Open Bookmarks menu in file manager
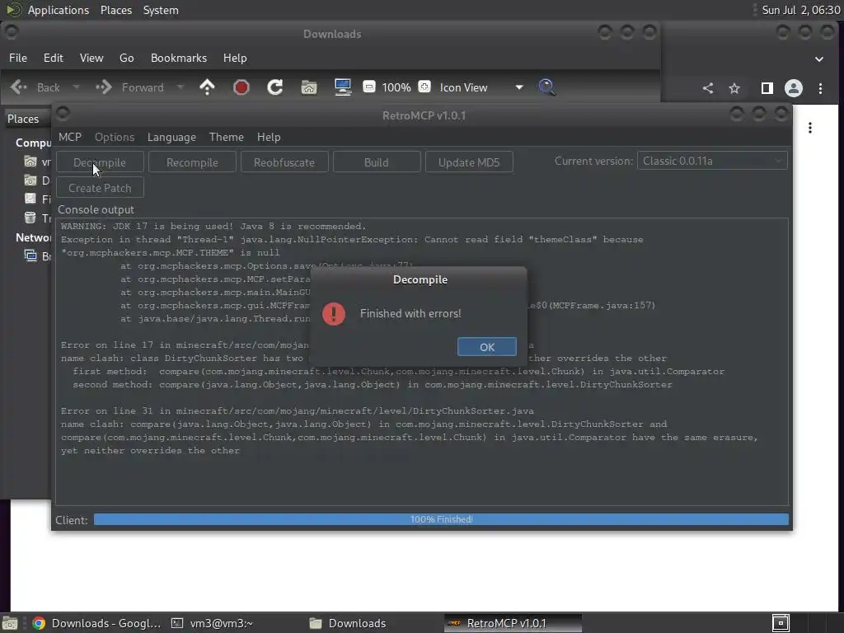Image resolution: width=844 pixels, height=633 pixels. (x=179, y=58)
